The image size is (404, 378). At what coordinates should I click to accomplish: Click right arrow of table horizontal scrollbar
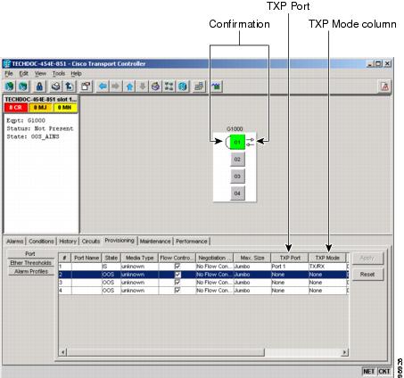344,352
